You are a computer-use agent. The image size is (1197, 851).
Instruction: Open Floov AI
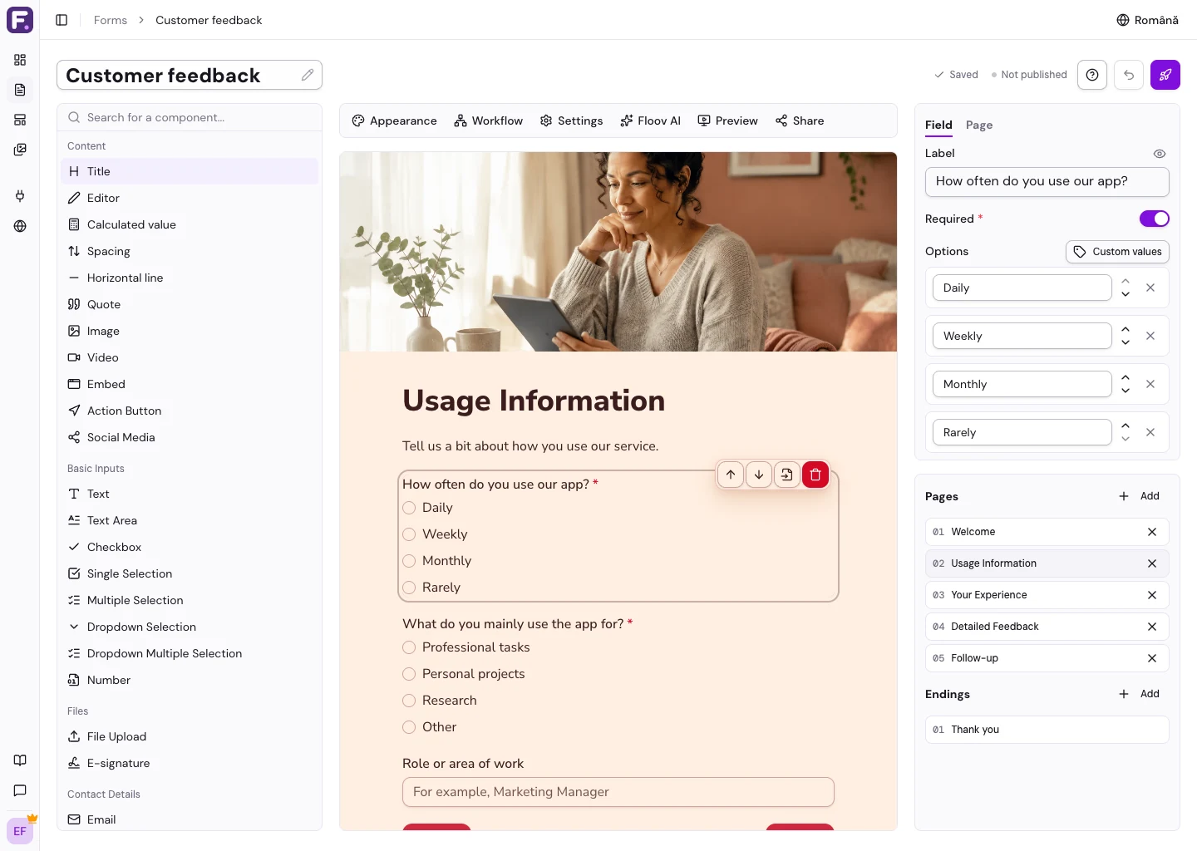650,121
